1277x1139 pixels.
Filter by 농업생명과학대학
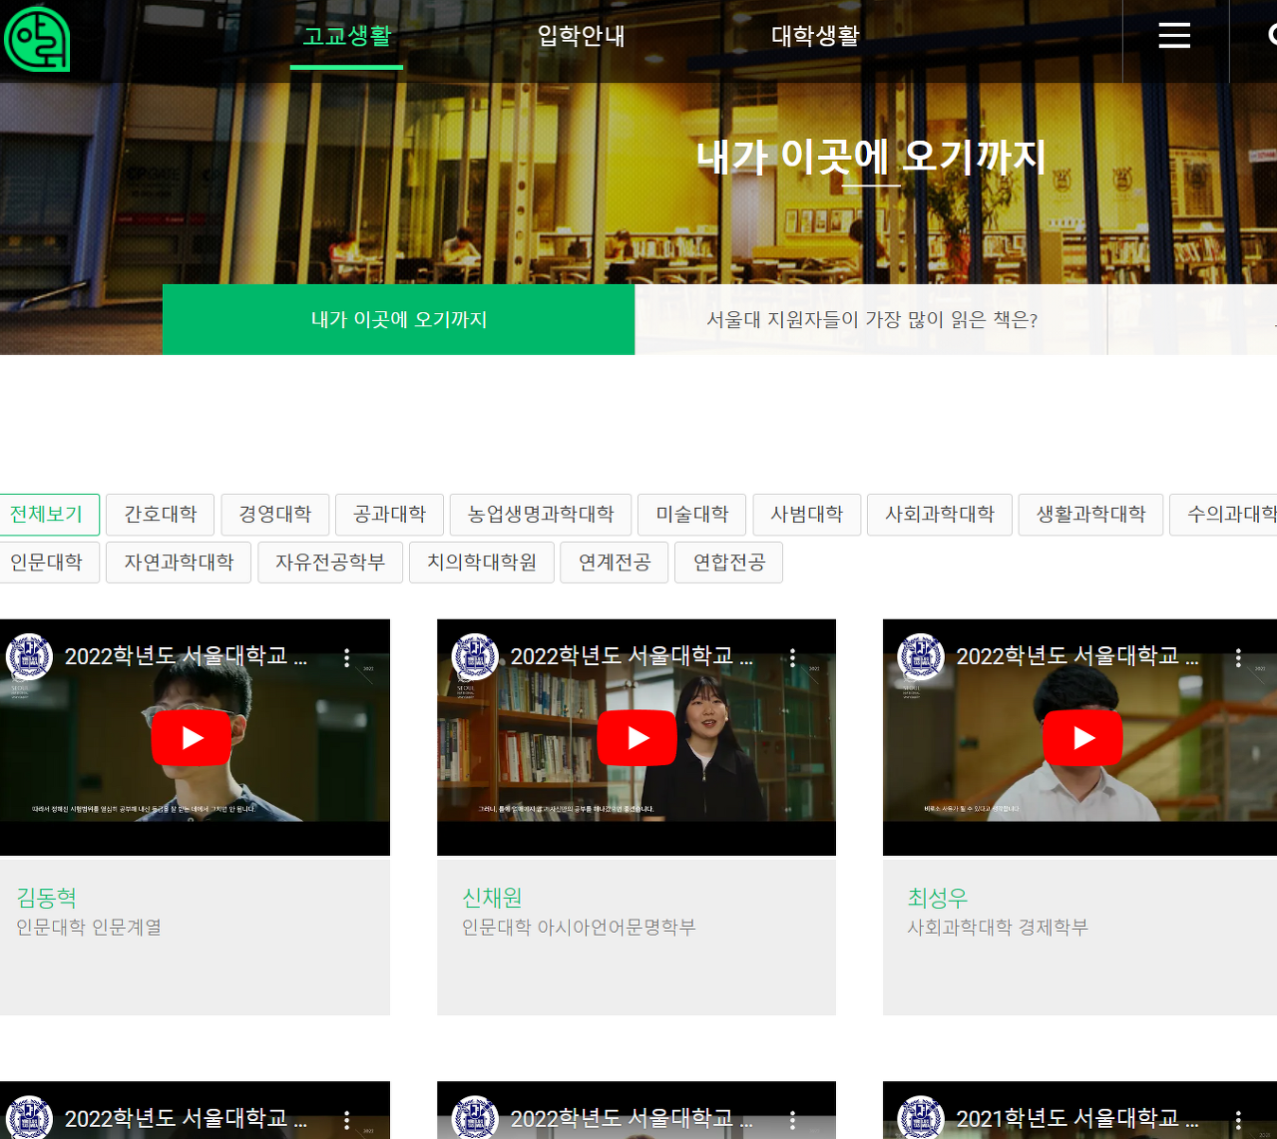[x=541, y=515]
